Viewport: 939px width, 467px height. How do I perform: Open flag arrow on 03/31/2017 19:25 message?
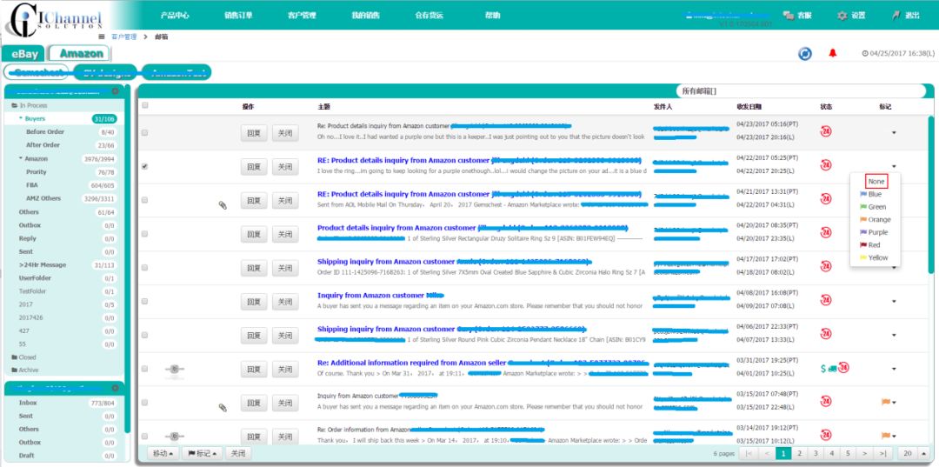pos(894,369)
